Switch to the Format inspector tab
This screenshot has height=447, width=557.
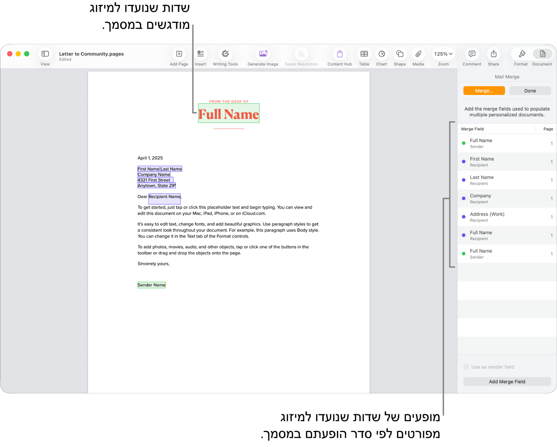(x=521, y=54)
